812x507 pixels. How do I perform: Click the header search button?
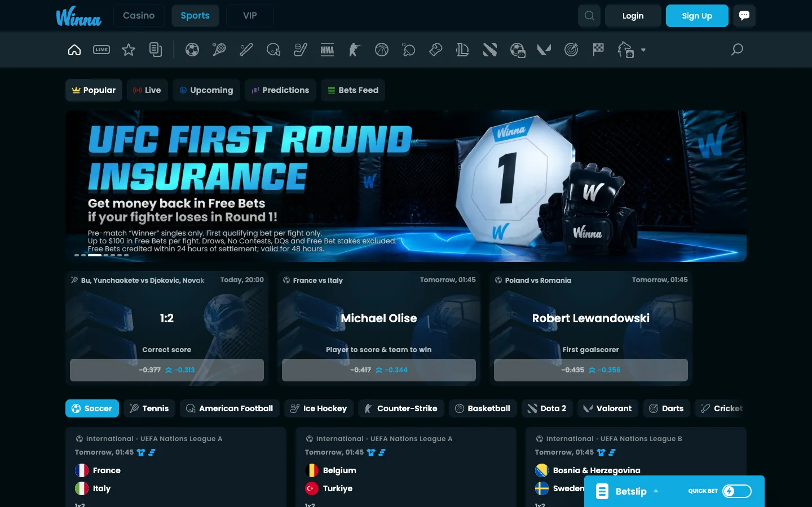click(589, 16)
